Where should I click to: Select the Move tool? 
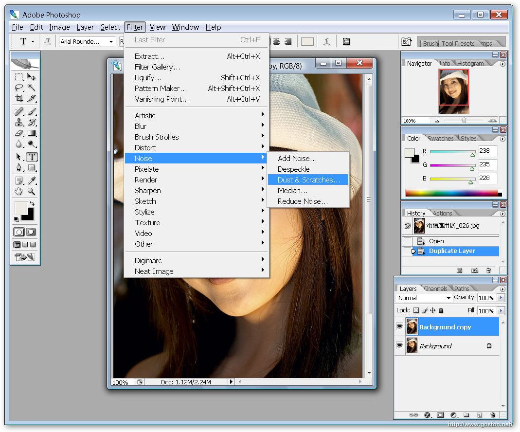coord(32,77)
